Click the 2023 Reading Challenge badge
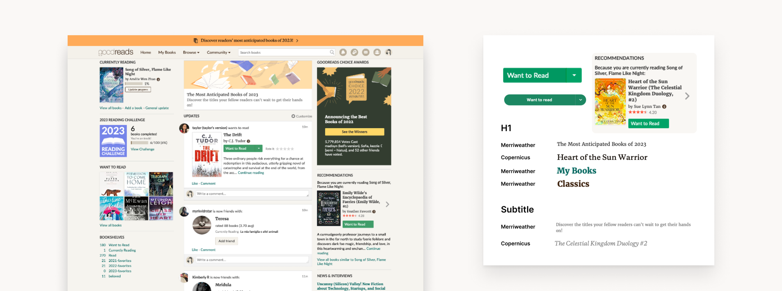 pos(113,141)
